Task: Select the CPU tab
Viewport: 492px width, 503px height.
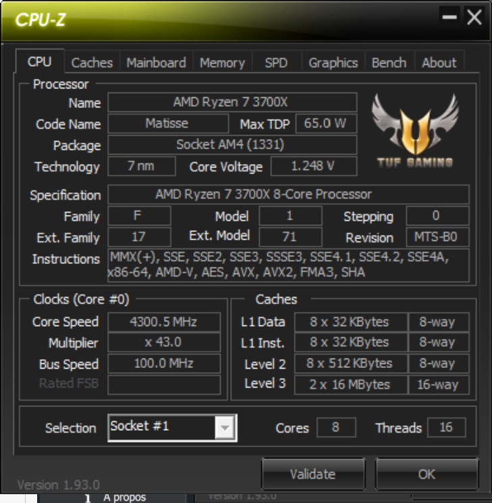Action: tap(39, 61)
